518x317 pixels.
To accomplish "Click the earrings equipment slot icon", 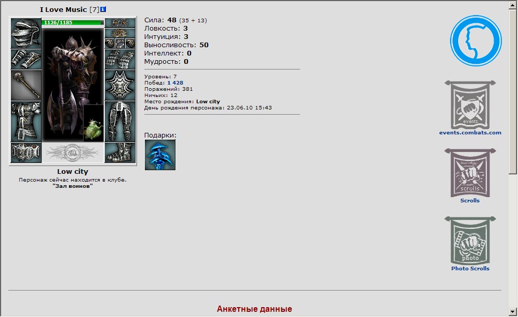I will pyautogui.click(x=120, y=23).
